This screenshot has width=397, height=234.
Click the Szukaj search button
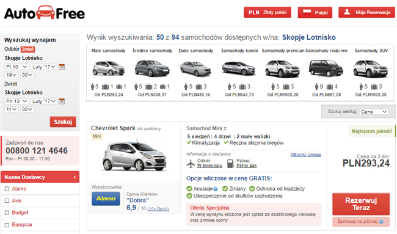click(63, 122)
